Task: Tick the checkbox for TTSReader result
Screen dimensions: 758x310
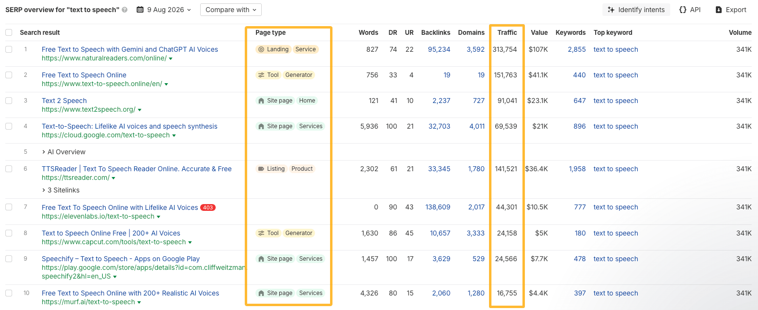Action: tap(9, 169)
